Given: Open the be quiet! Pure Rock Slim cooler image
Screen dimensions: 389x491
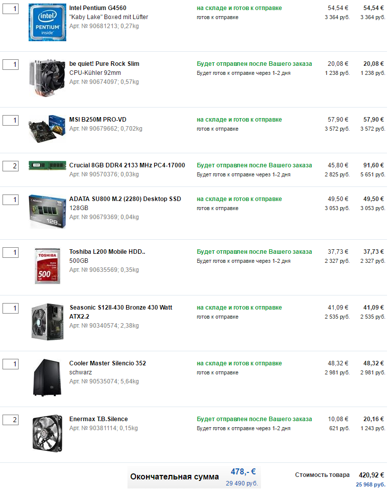Looking at the screenshot, I should point(47,78).
